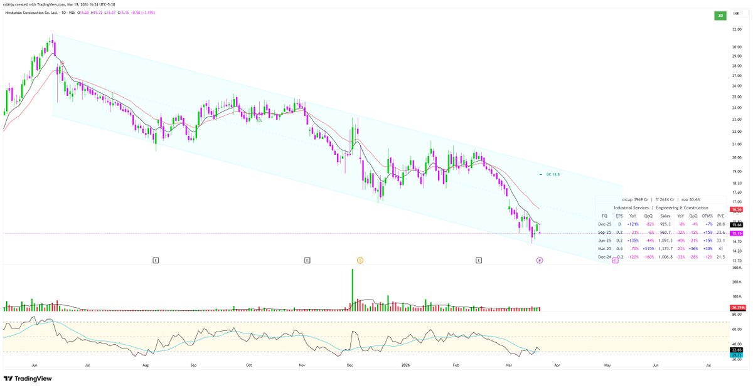Click the purple event marker near March
This screenshot has width=753, height=388.
538,259
